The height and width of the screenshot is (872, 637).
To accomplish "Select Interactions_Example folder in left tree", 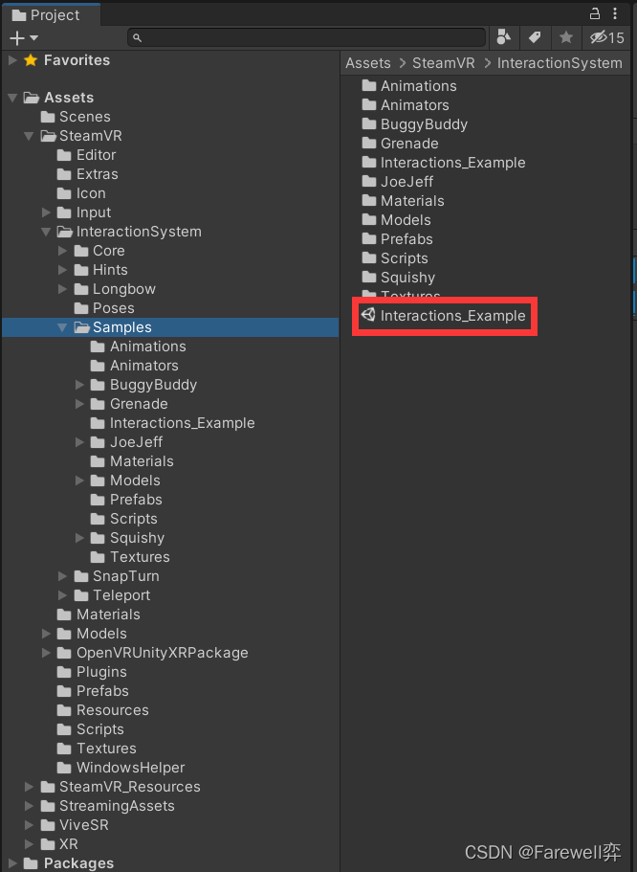I will [173, 423].
